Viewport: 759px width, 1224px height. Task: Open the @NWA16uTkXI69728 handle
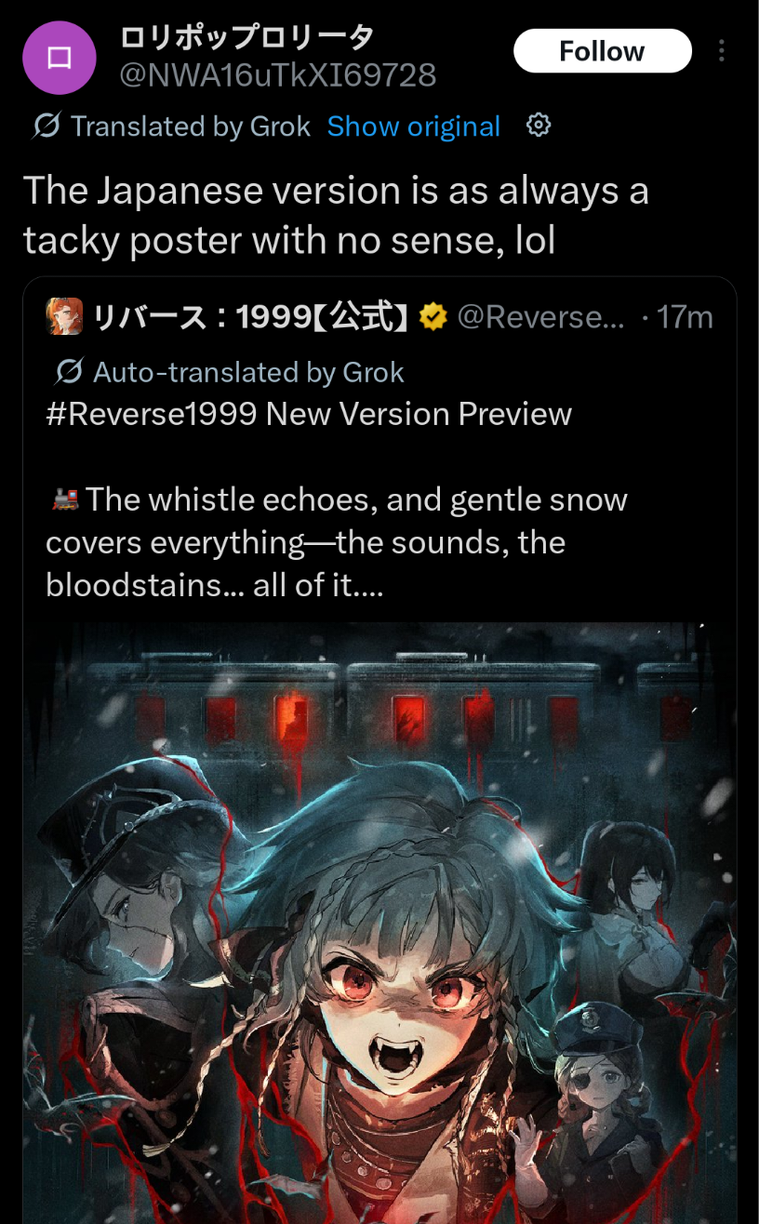[278, 74]
